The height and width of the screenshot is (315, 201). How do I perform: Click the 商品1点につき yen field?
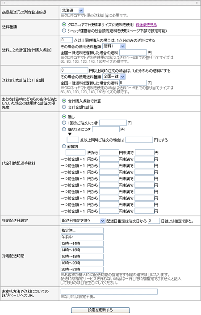106,129
